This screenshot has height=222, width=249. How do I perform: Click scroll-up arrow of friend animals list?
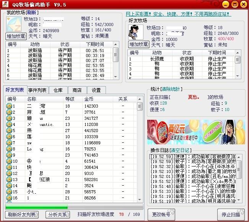tap(238, 53)
